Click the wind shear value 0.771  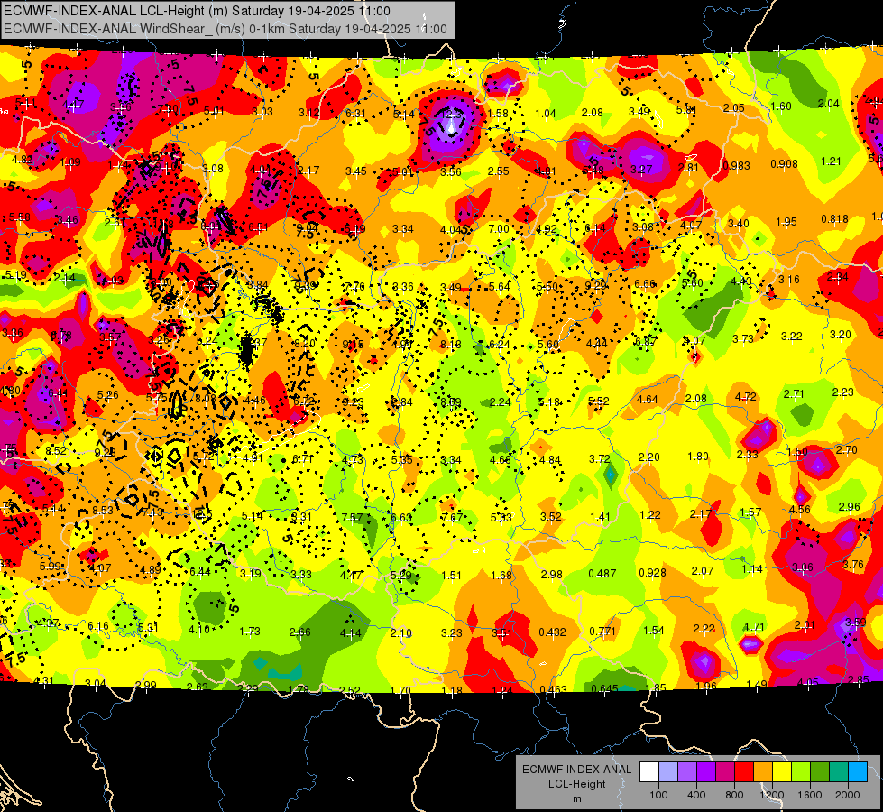[x=602, y=632]
